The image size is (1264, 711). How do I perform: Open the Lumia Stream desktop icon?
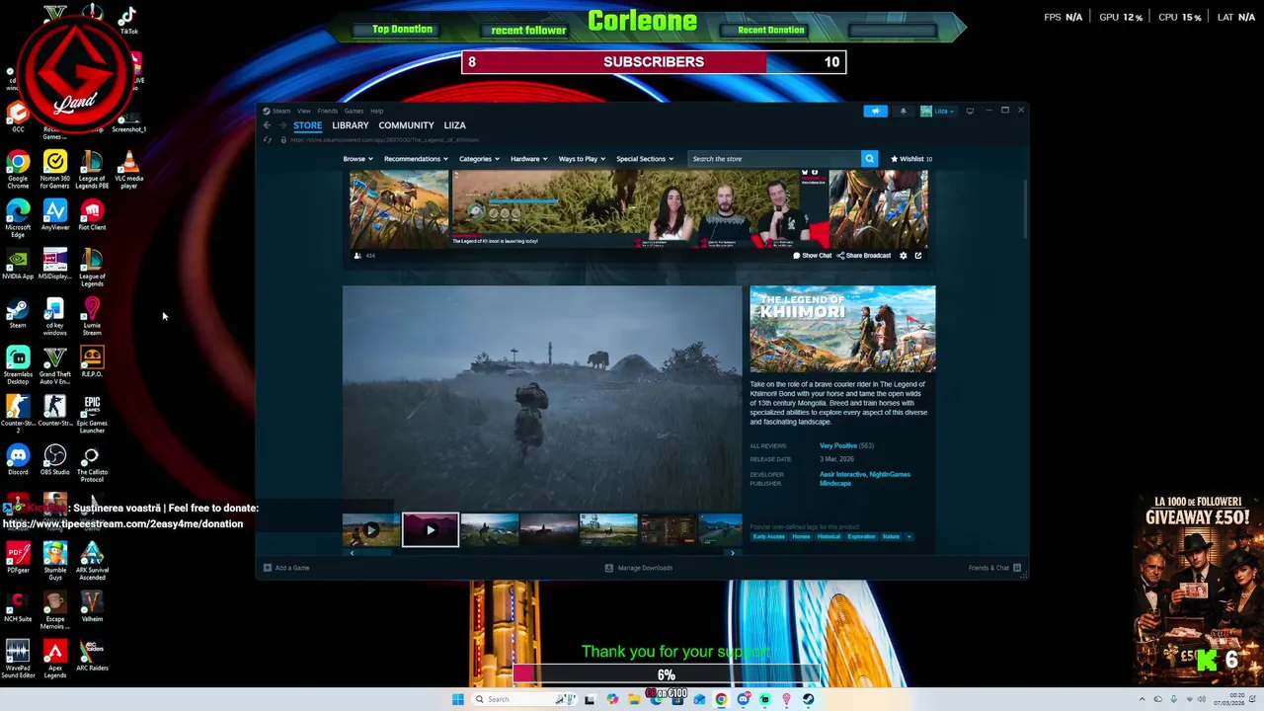pyautogui.click(x=92, y=316)
